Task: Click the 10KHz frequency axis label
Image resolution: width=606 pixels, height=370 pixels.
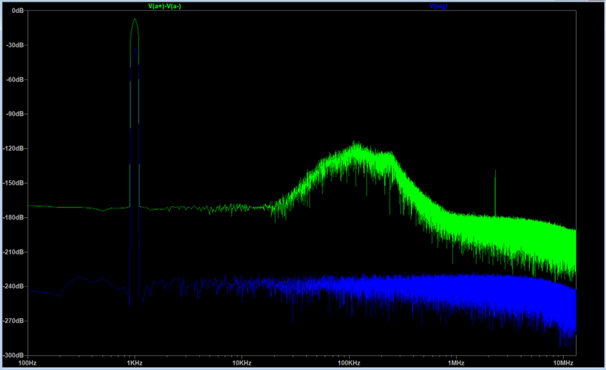Action: tap(242, 363)
